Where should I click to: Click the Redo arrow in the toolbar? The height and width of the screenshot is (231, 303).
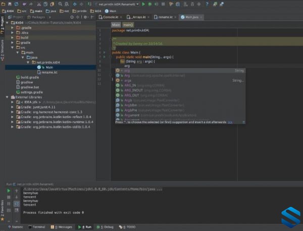(x=31, y=4)
